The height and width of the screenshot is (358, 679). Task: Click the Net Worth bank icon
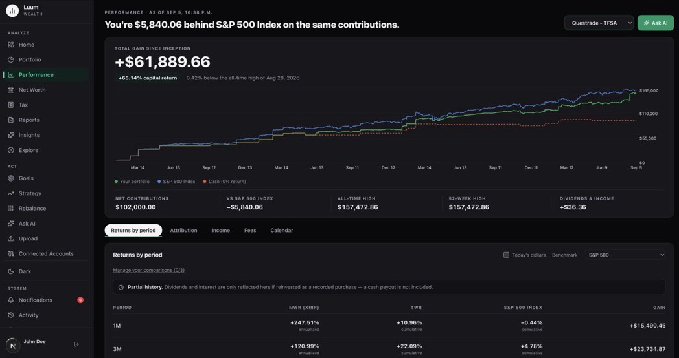point(11,90)
